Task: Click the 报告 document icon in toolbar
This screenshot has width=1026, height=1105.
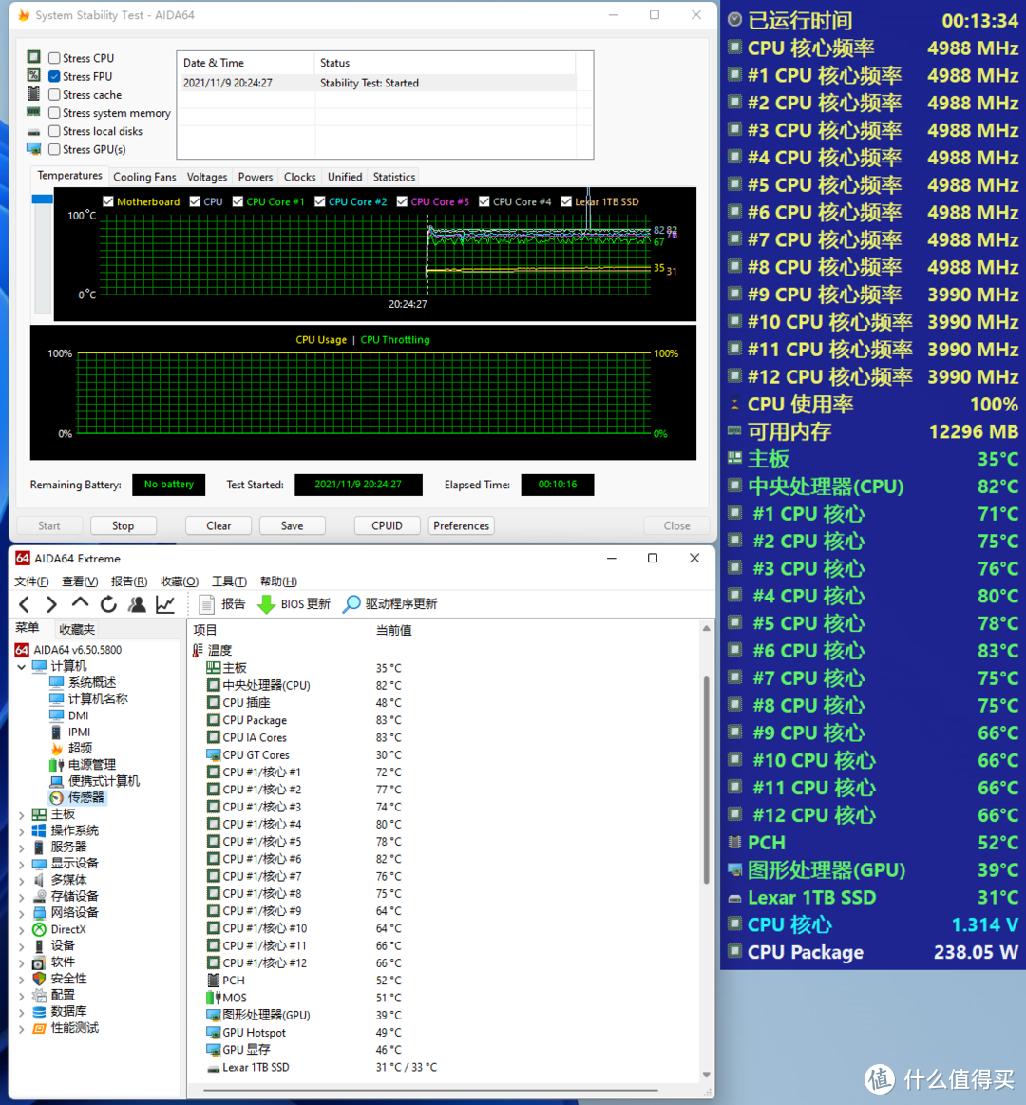Action: [206, 604]
